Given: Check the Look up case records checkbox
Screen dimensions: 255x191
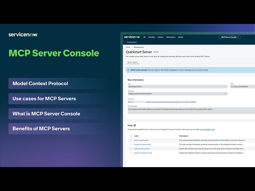Looking at the screenshot, I should (131, 148).
